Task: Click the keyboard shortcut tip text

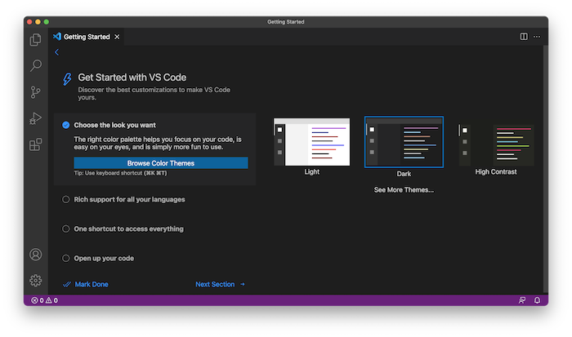Action: pyautogui.click(x=120, y=173)
